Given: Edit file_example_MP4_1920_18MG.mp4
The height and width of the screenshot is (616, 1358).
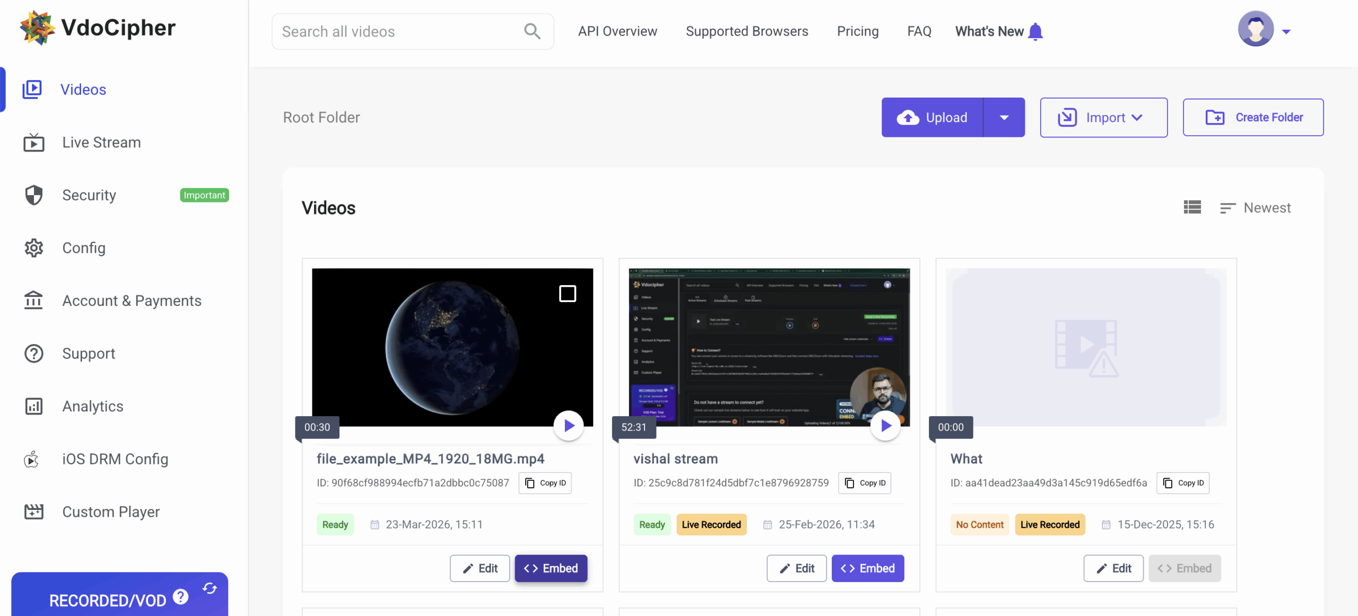Looking at the screenshot, I should pyautogui.click(x=480, y=568).
